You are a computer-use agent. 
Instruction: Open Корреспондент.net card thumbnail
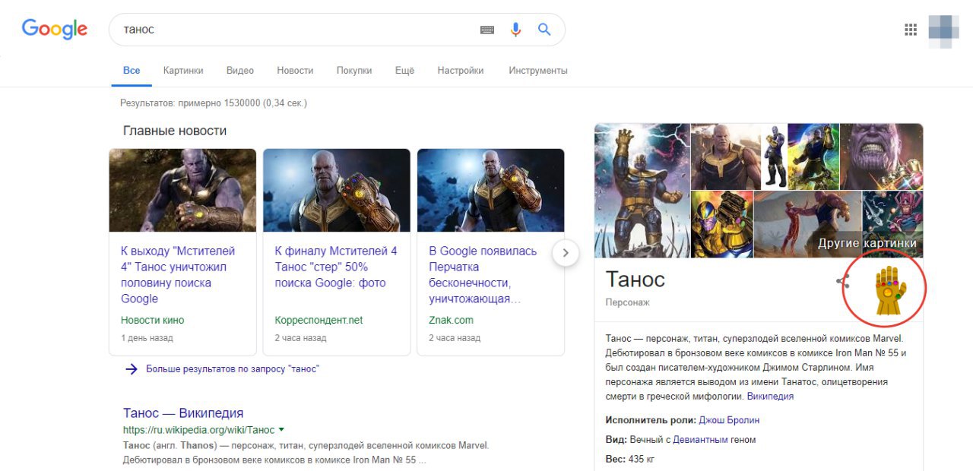pyautogui.click(x=337, y=190)
